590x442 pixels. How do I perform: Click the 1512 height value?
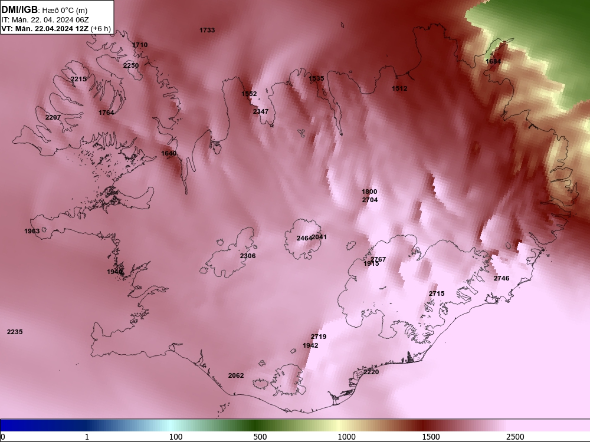click(399, 88)
